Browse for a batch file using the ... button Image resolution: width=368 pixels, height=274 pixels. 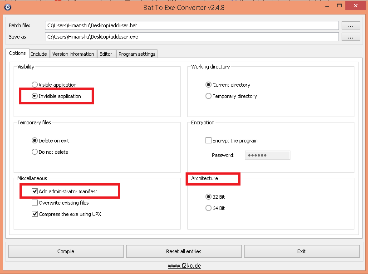[x=350, y=25]
